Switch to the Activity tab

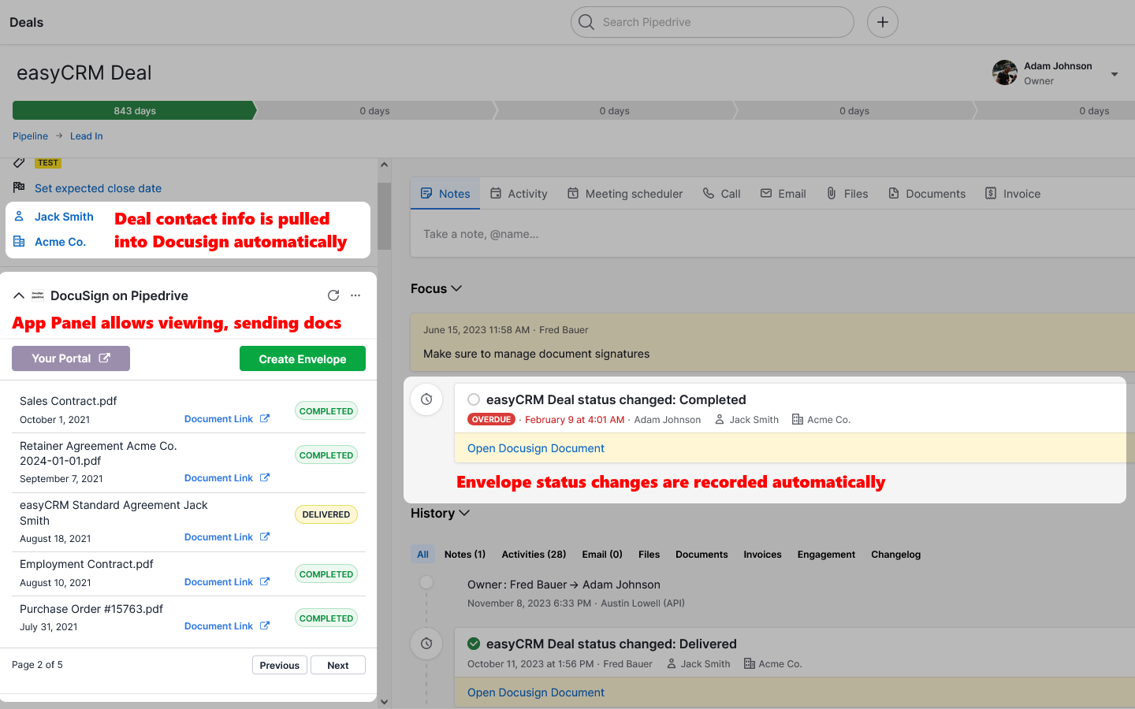click(x=519, y=193)
